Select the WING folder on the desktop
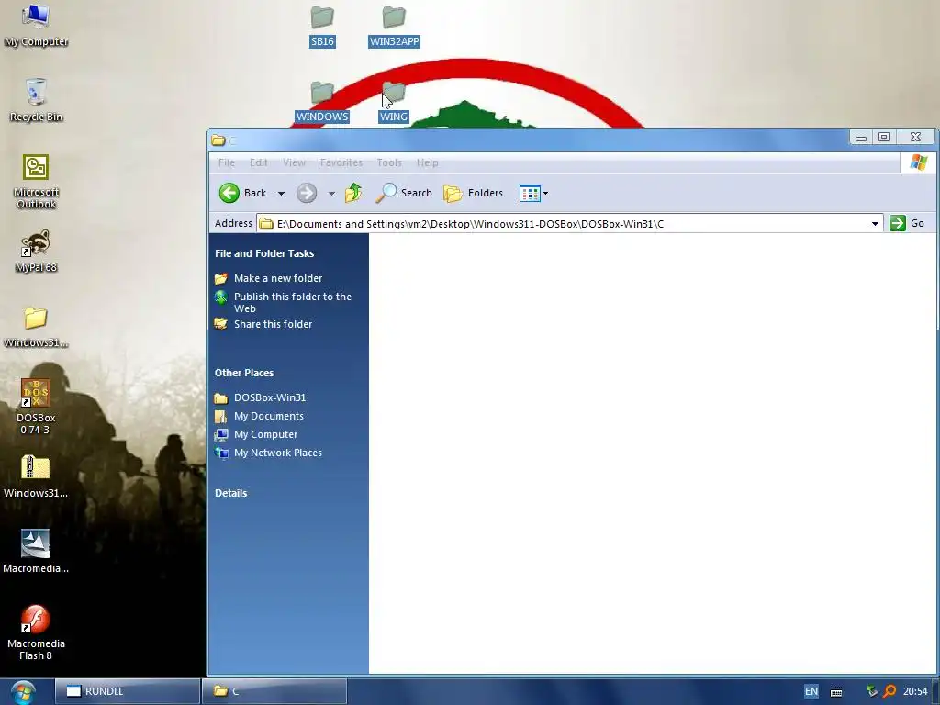 [394, 102]
